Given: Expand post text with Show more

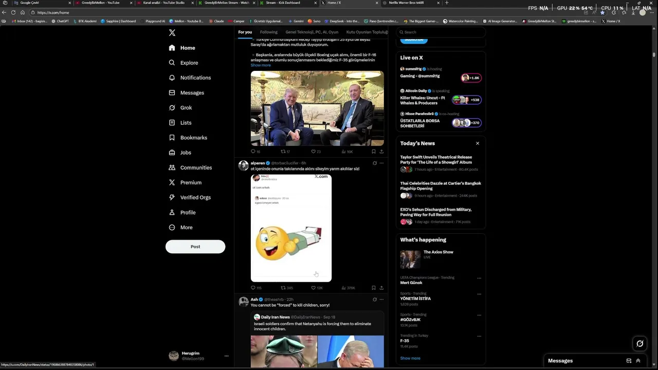Looking at the screenshot, I should click(261, 65).
